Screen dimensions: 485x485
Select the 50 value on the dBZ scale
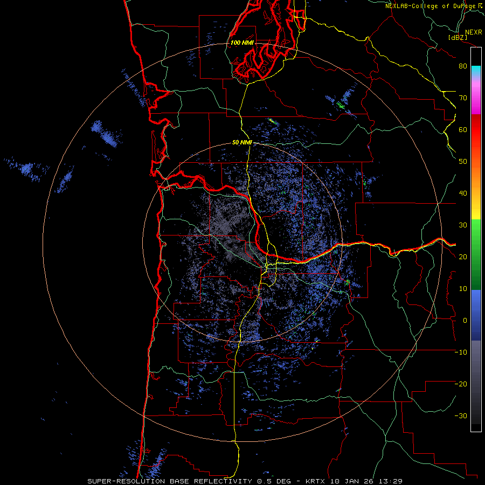(463, 162)
